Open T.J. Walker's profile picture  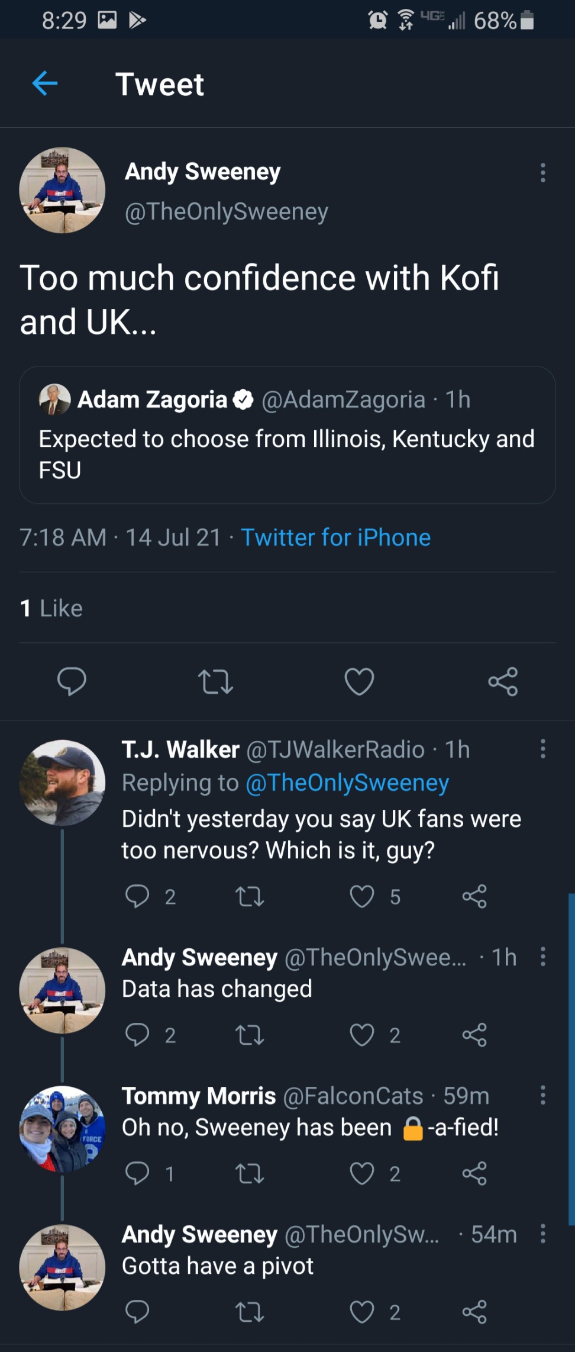[62, 783]
